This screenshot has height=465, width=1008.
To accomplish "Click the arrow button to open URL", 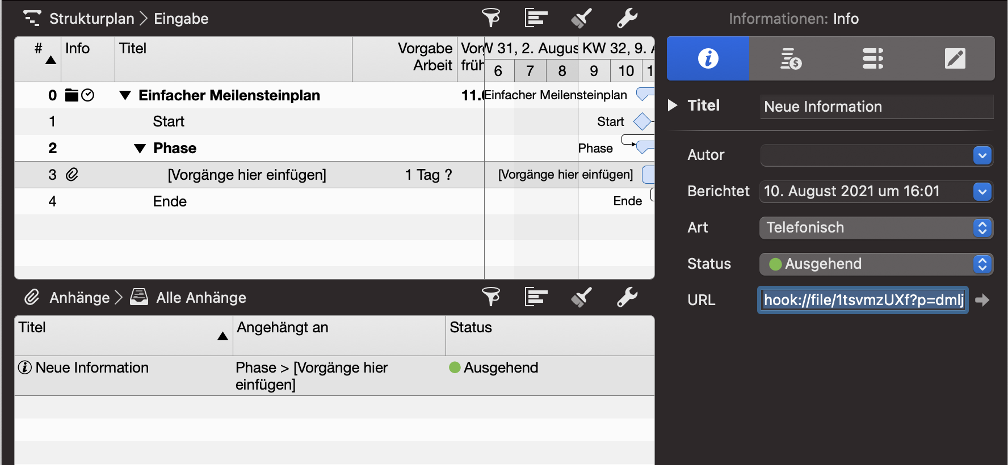I will click(x=982, y=300).
